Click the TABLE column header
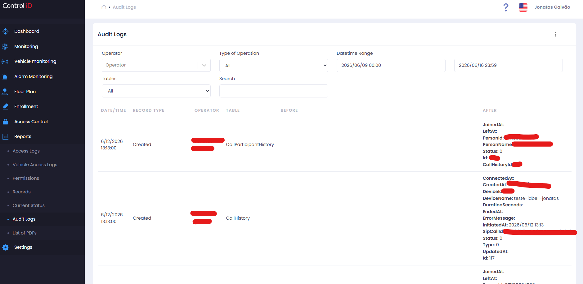Image resolution: width=583 pixels, height=284 pixels. pyautogui.click(x=233, y=110)
